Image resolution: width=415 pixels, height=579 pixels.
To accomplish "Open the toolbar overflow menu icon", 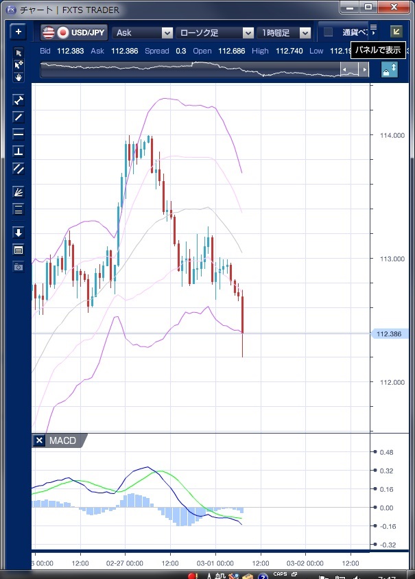I will coord(373,28).
